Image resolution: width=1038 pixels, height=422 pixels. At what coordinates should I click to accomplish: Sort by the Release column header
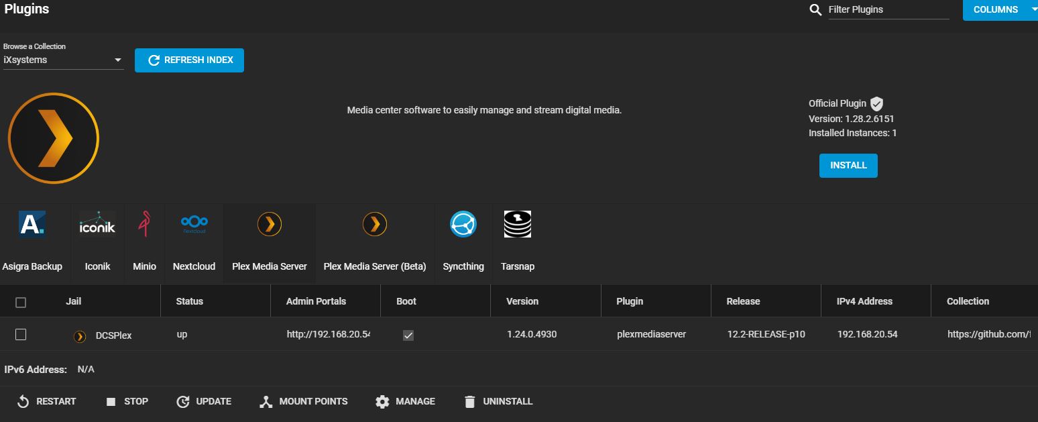(743, 301)
